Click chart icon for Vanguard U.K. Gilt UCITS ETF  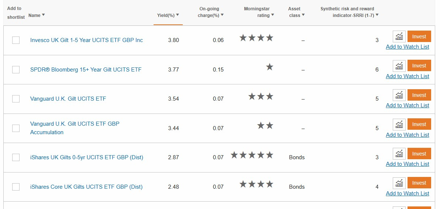point(399,95)
